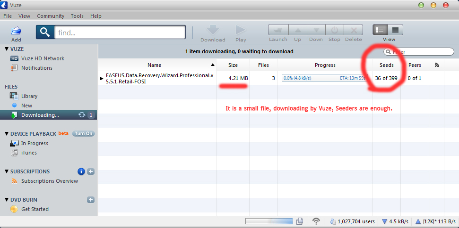Click in the Filter text field

[x=419, y=52]
